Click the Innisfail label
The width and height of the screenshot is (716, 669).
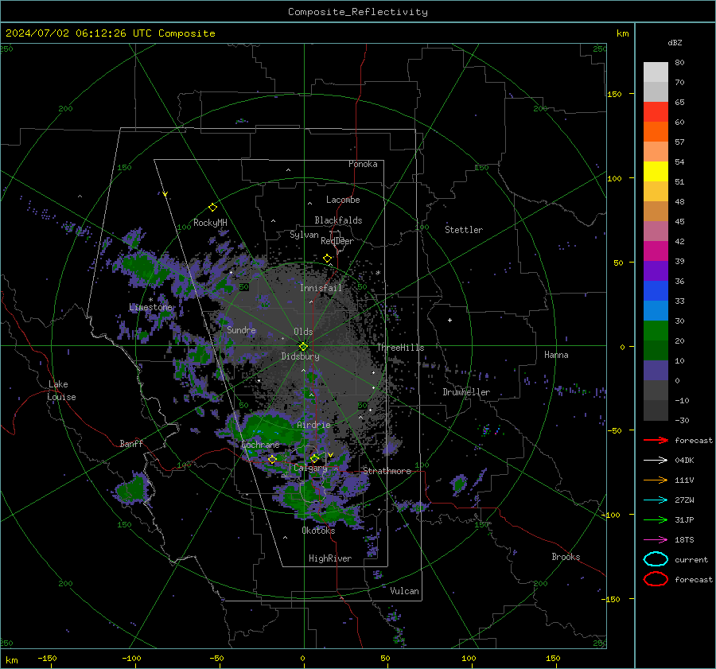(x=321, y=288)
